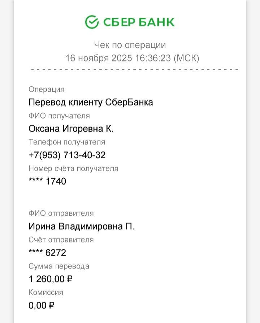Click the Операция field label
260x323 pixels.
[46, 90]
